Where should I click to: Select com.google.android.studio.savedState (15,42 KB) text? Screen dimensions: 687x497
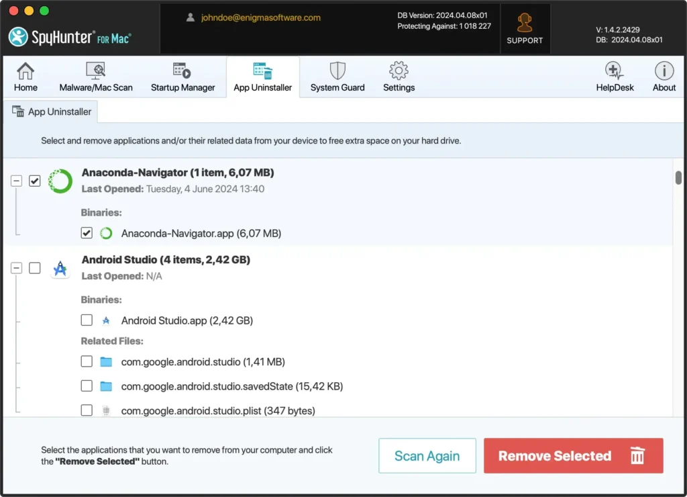click(x=232, y=386)
